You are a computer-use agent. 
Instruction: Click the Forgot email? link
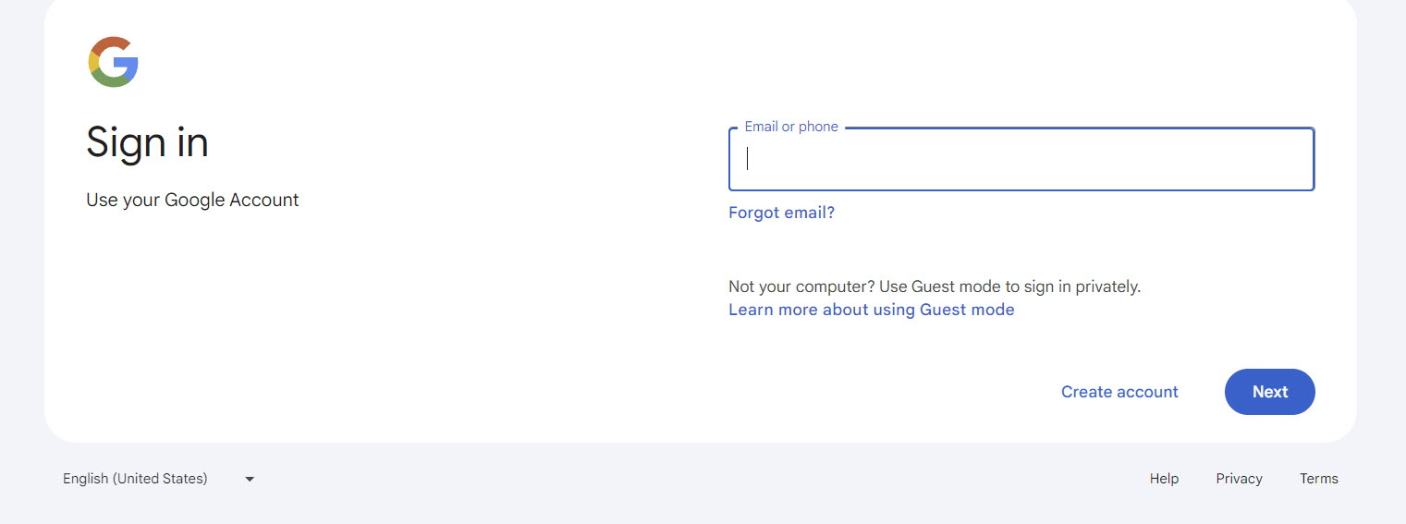(781, 213)
